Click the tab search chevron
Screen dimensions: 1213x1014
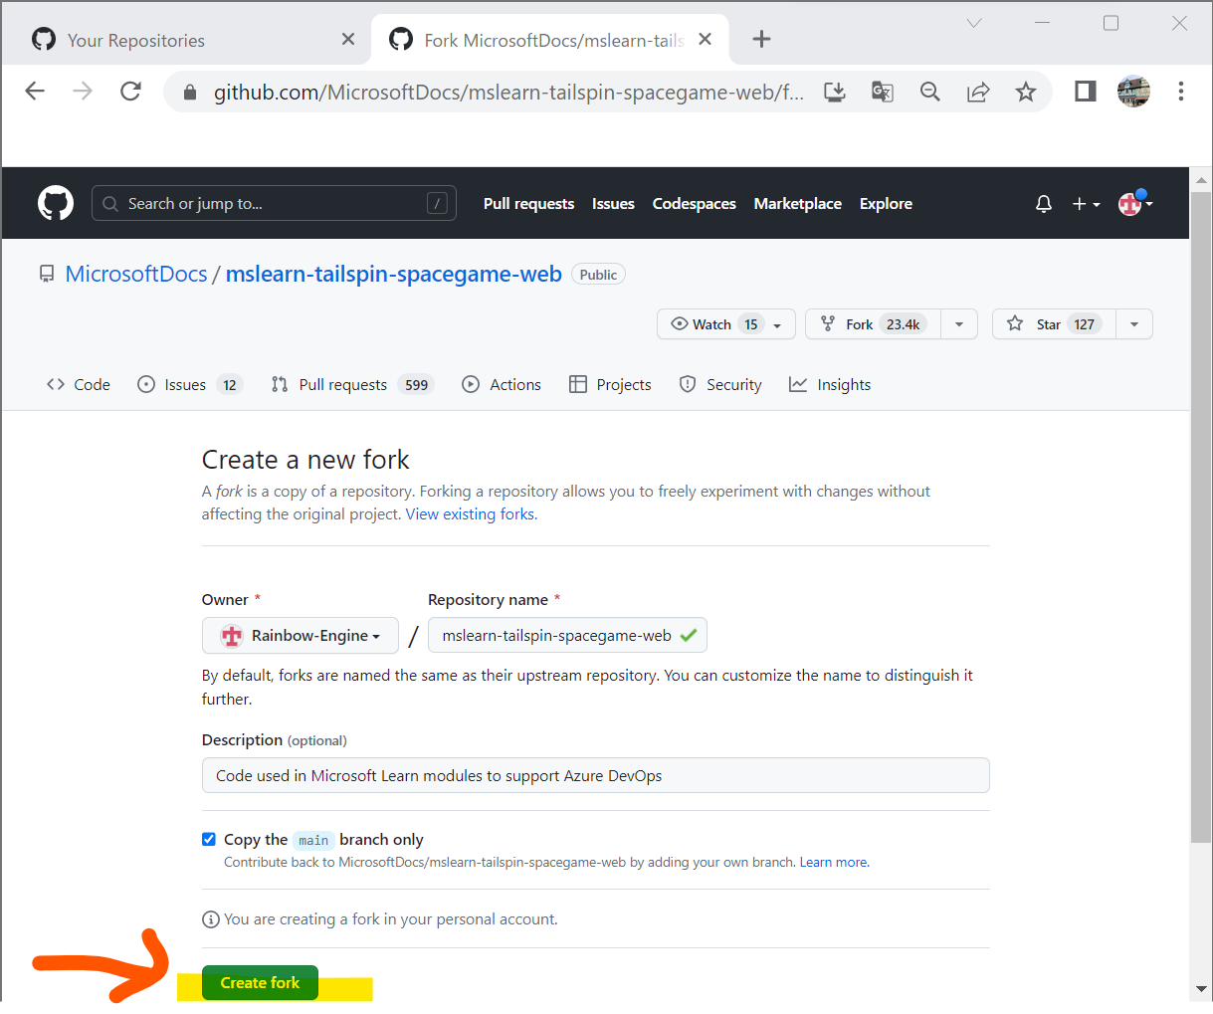pyautogui.click(x=974, y=23)
